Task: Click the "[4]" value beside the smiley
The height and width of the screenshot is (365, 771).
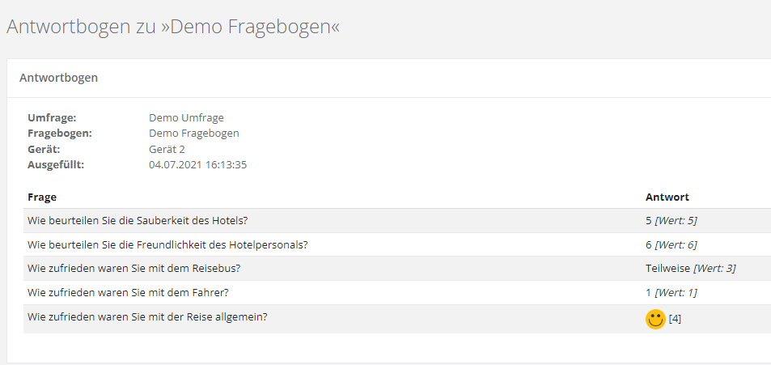Action: [675, 319]
